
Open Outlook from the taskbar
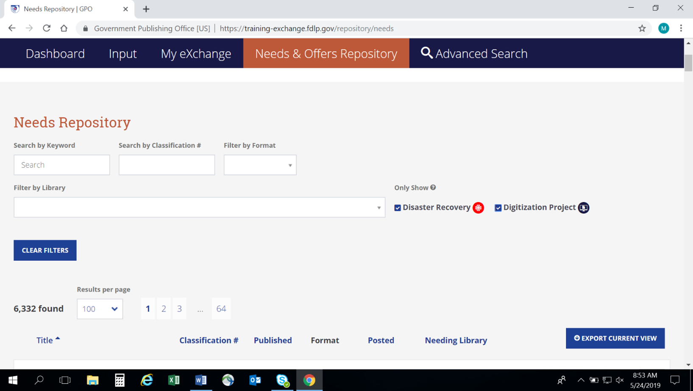tap(255, 380)
